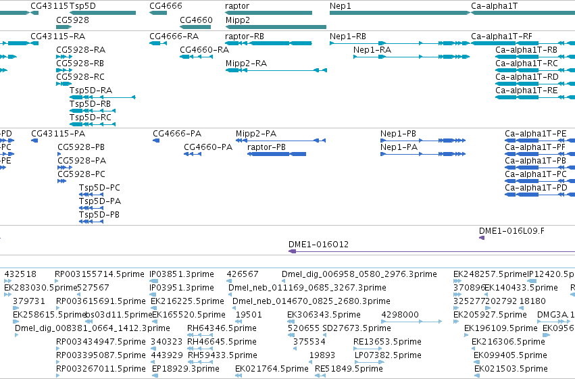Select the Ca-alpha1T-PB protein feature
The width and height of the screenshot is (575, 379).
coord(540,168)
